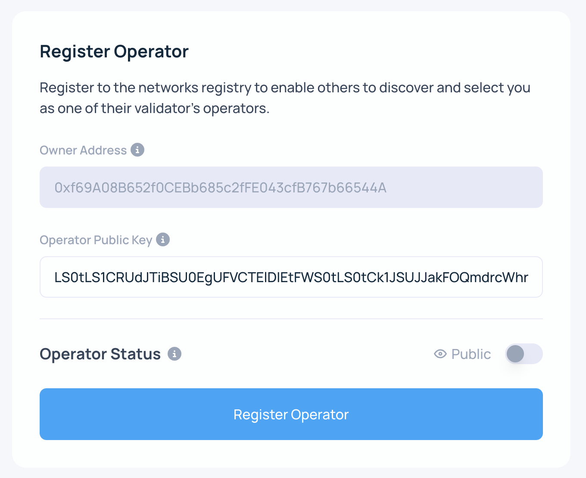Click the eye icon beside Public

click(x=440, y=354)
